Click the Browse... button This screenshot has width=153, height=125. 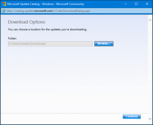tap(104, 44)
